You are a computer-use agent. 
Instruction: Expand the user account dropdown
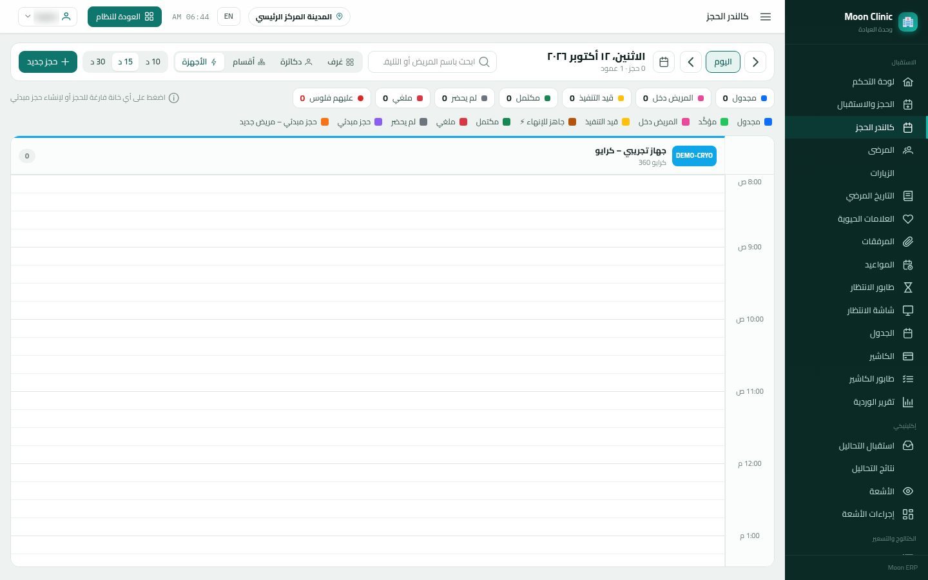click(48, 17)
